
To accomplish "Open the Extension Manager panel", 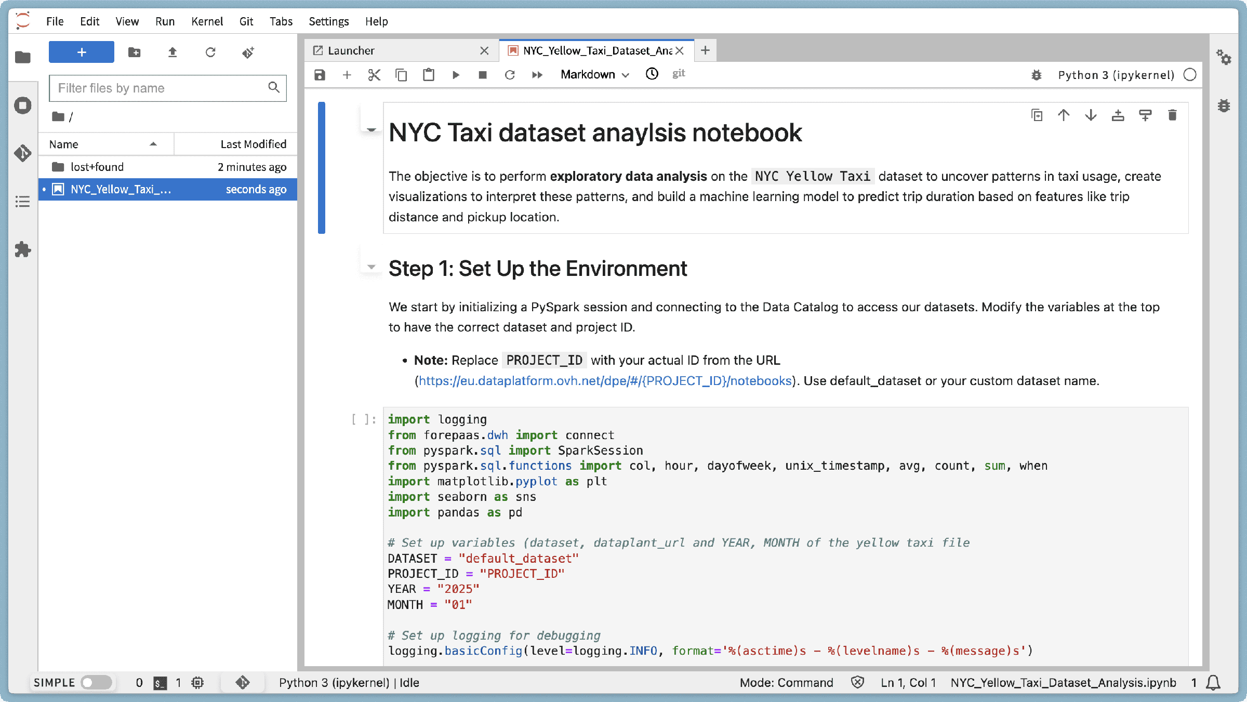I will [x=23, y=249].
